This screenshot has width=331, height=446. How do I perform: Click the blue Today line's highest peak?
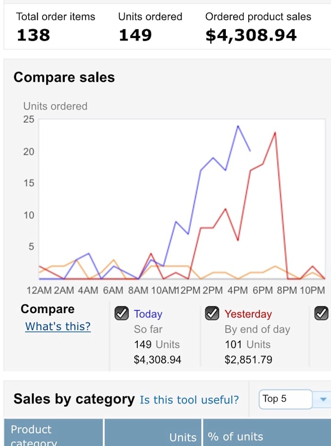[238, 126]
